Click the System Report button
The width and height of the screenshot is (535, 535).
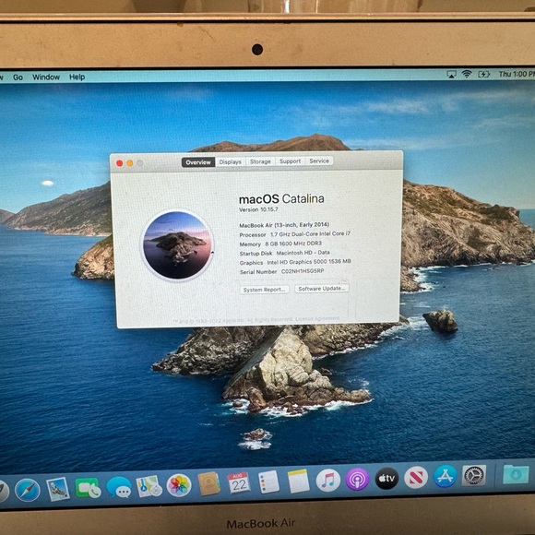point(265,290)
